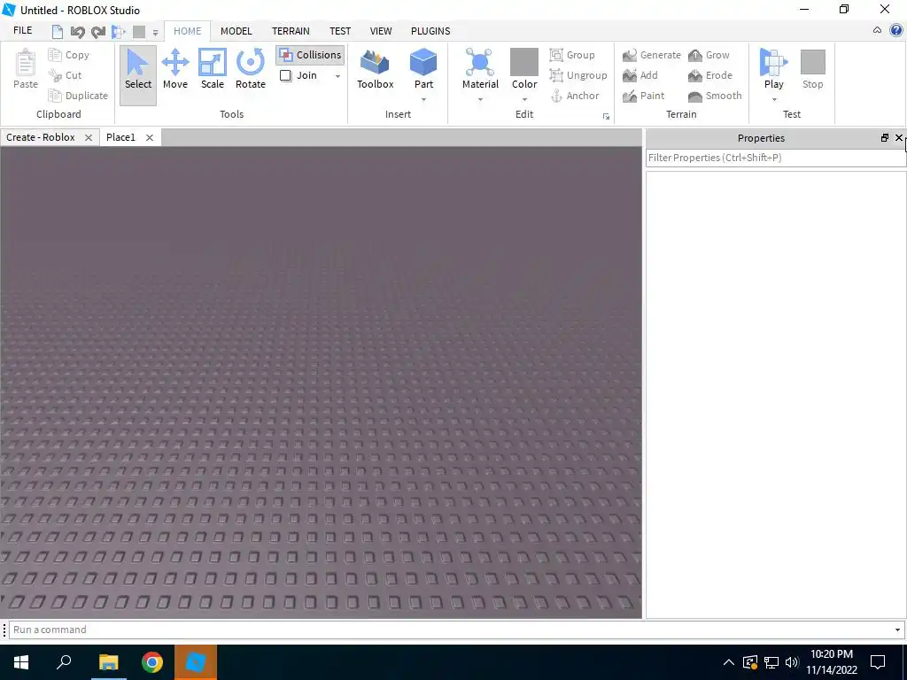This screenshot has height=680, width=907.
Task: Anchor the selected part
Action: click(574, 96)
